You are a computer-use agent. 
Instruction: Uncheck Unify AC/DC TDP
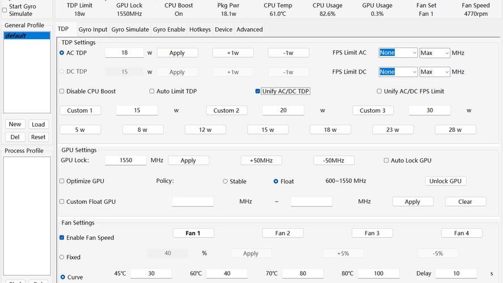pos(258,91)
